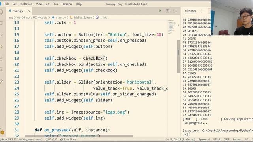Open the Help menu

click(79, 4)
